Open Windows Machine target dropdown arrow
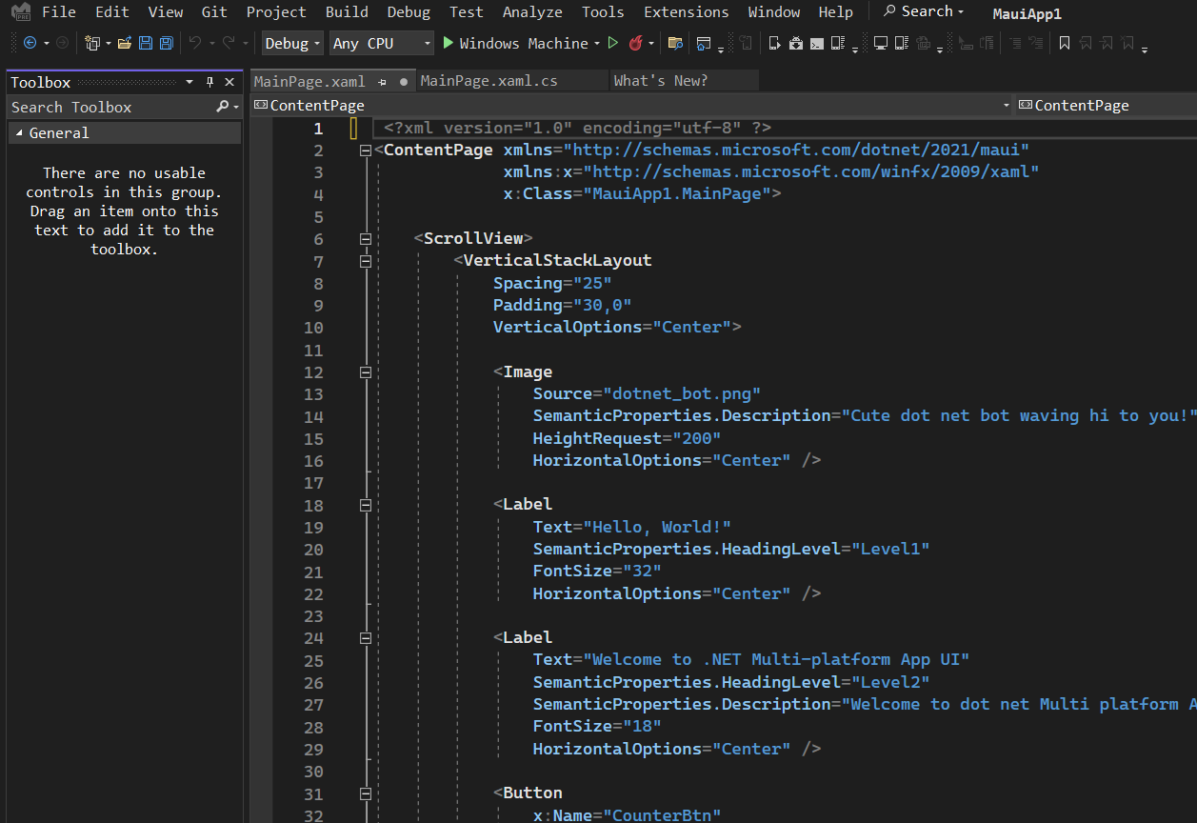The image size is (1197, 823). point(597,44)
